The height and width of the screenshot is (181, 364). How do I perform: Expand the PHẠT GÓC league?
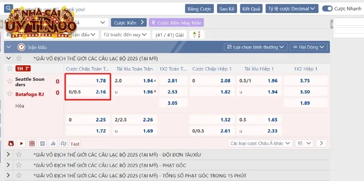pos(8,165)
